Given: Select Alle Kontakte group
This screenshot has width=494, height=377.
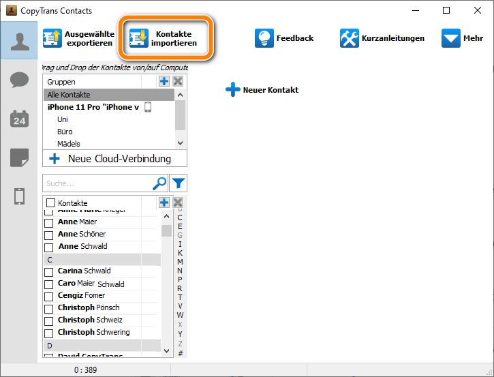Looking at the screenshot, I should point(109,95).
